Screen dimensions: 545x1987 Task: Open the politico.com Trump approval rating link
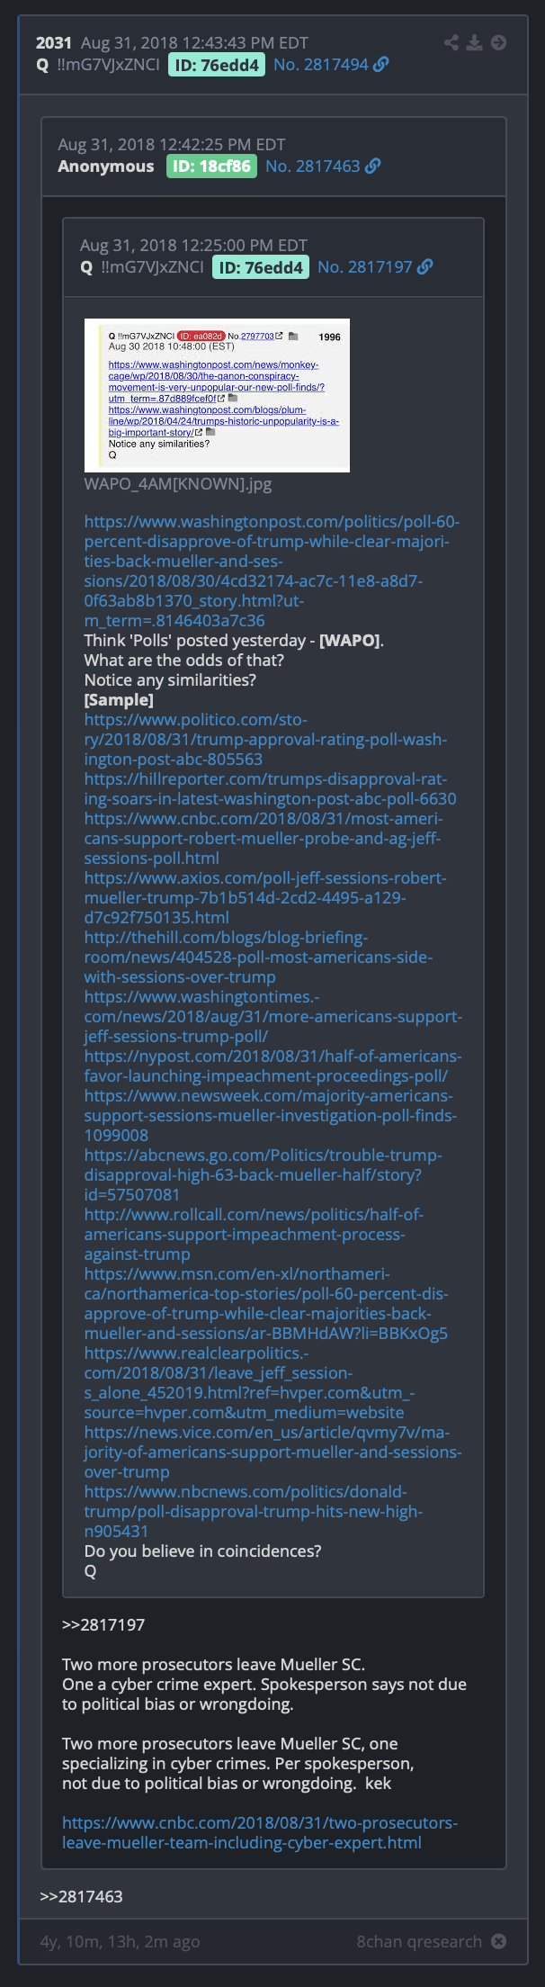pyautogui.click(x=265, y=740)
